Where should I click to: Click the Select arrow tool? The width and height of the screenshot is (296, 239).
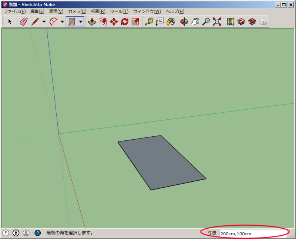click(10, 22)
